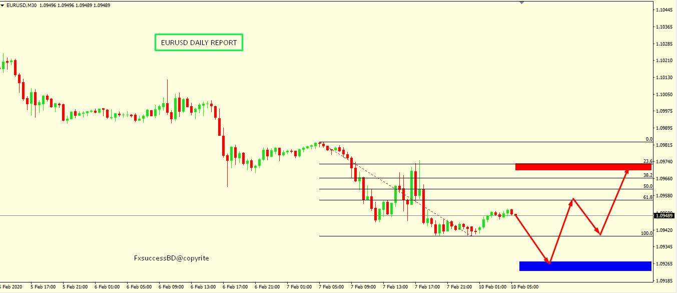Click the 6 Feb 13:00 time axis label
Image resolution: width=677 pixels, height=293 pixels.
click(x=204, y=287)
